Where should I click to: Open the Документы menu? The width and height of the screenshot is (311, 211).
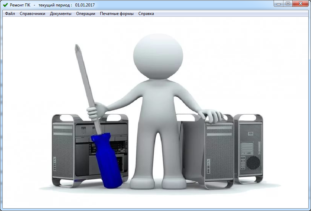coord(61,14)
